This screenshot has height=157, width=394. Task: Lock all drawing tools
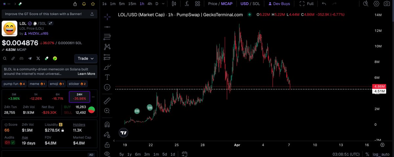coord(107,145)
